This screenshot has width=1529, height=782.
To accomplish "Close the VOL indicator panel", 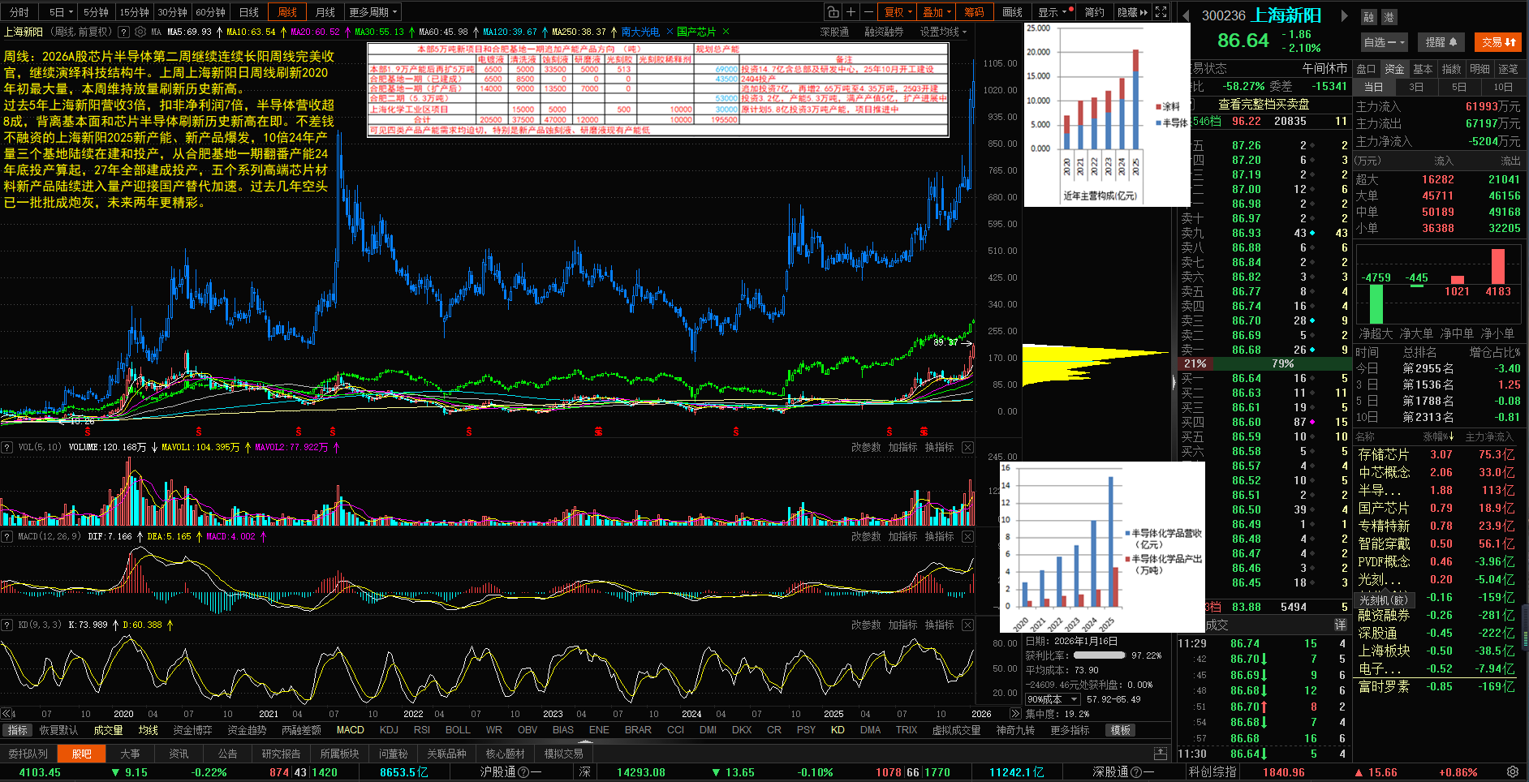I will point(967,447).
